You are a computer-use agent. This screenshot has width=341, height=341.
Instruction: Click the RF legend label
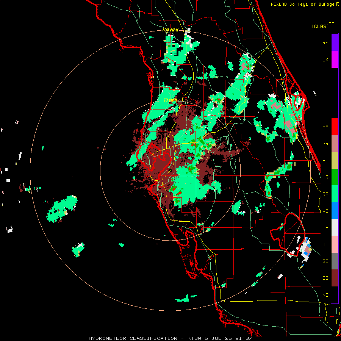pyautogui.click(x=325, y=42)
